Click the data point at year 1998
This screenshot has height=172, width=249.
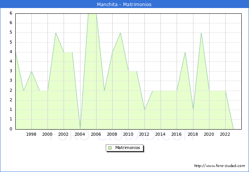[x=31, y=71]
